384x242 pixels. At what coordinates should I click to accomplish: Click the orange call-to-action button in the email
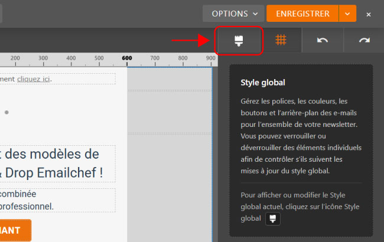pyautogui.click(x=15, y=230)
